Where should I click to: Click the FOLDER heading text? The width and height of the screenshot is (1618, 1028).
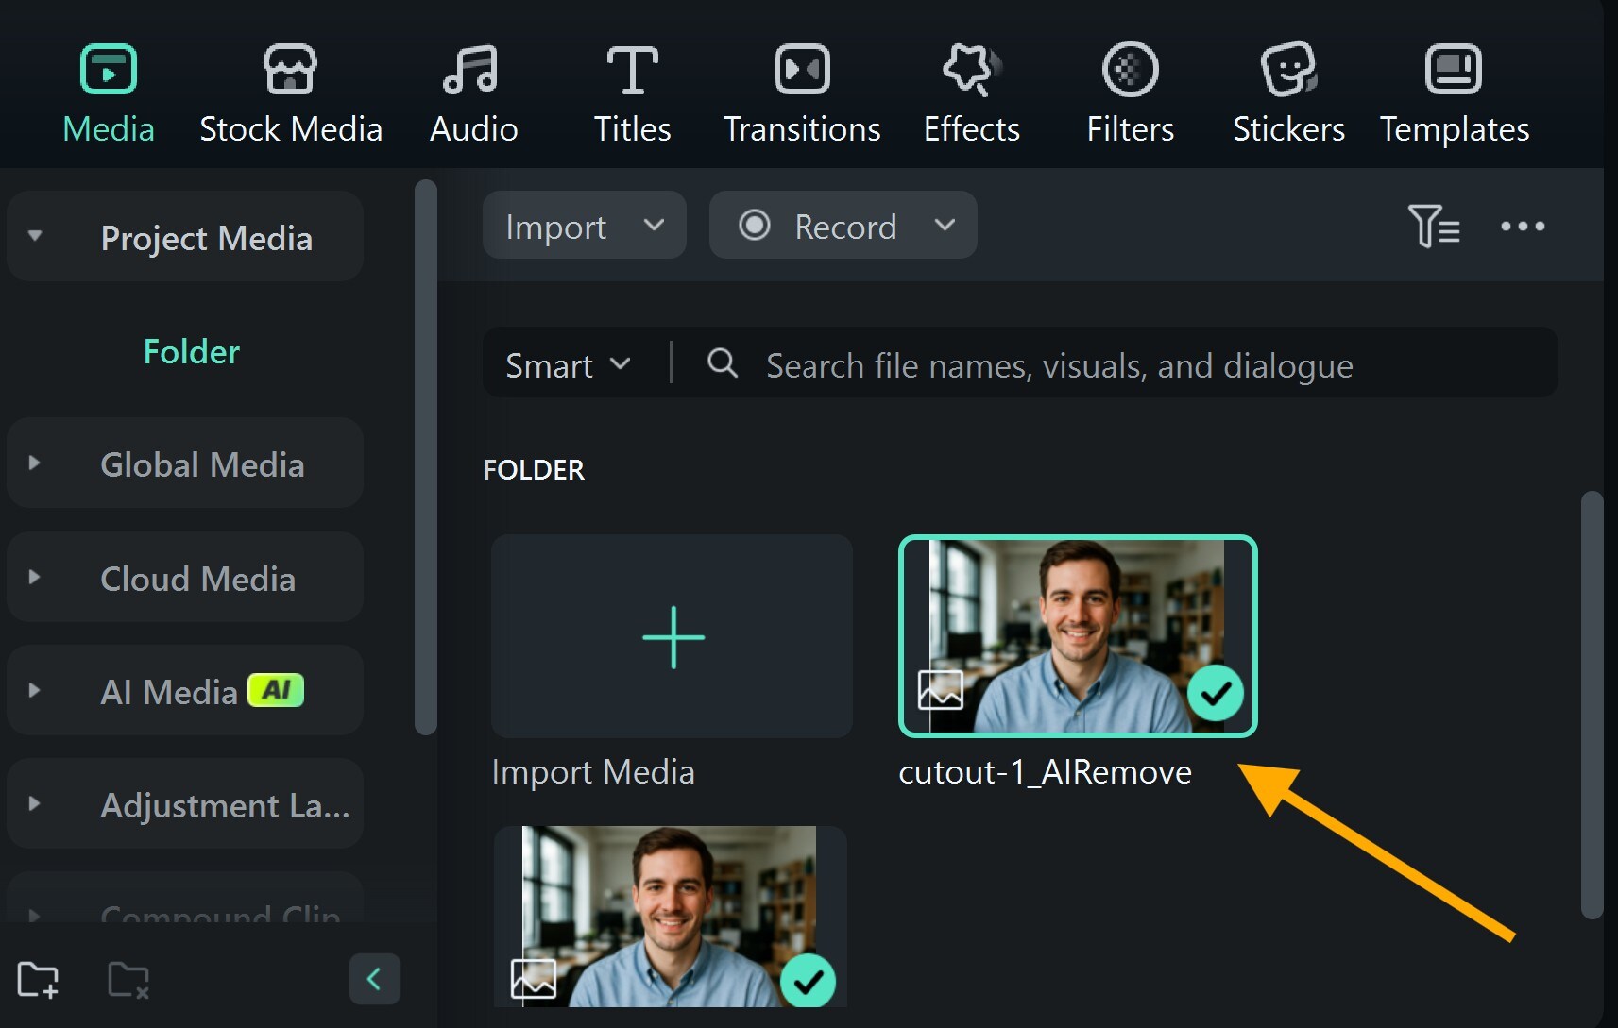tap(534, 469)
